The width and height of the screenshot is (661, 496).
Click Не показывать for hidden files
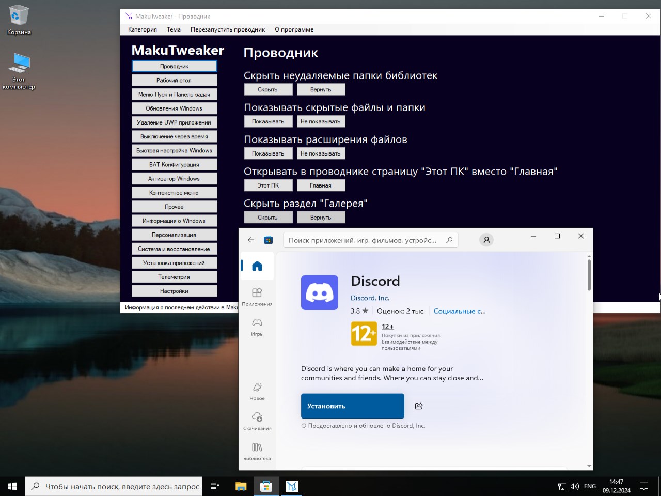(321, 121)
